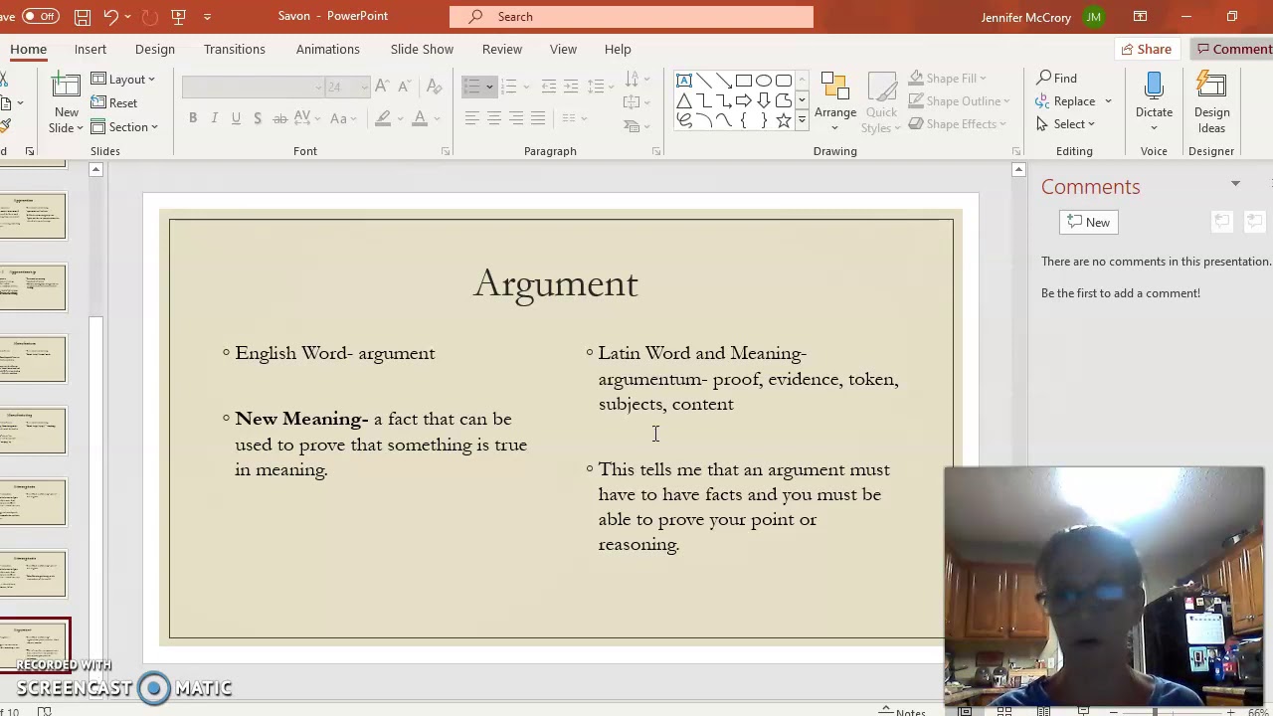The image size is (1273, 716).
Task: Go to the Slide Show tab
Action: 422,49
